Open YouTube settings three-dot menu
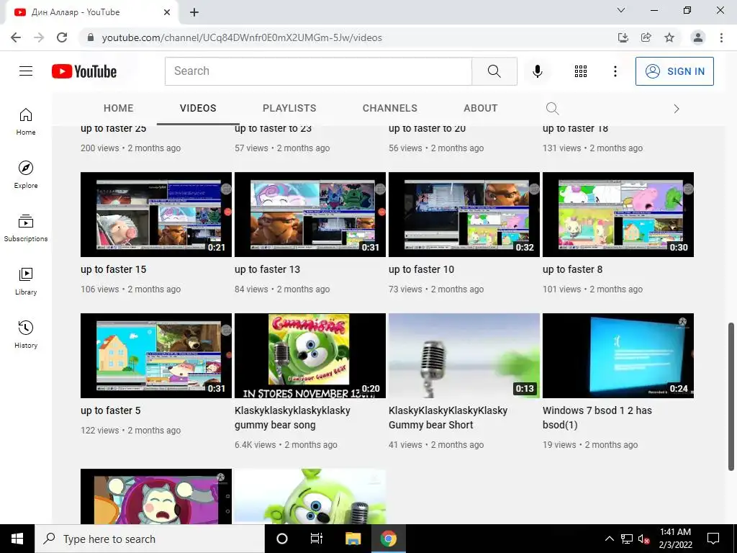Viewport: 737px width, 553px height. (615, 71)
